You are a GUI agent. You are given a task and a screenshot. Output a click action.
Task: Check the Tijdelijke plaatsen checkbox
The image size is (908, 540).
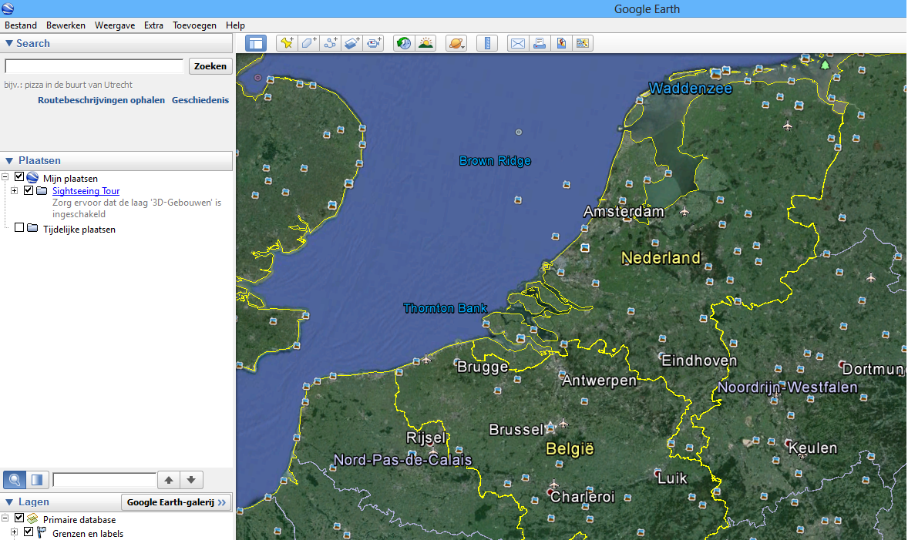point(19,227)
